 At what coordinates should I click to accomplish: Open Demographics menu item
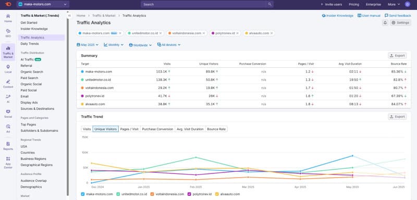tap(31, 187)
